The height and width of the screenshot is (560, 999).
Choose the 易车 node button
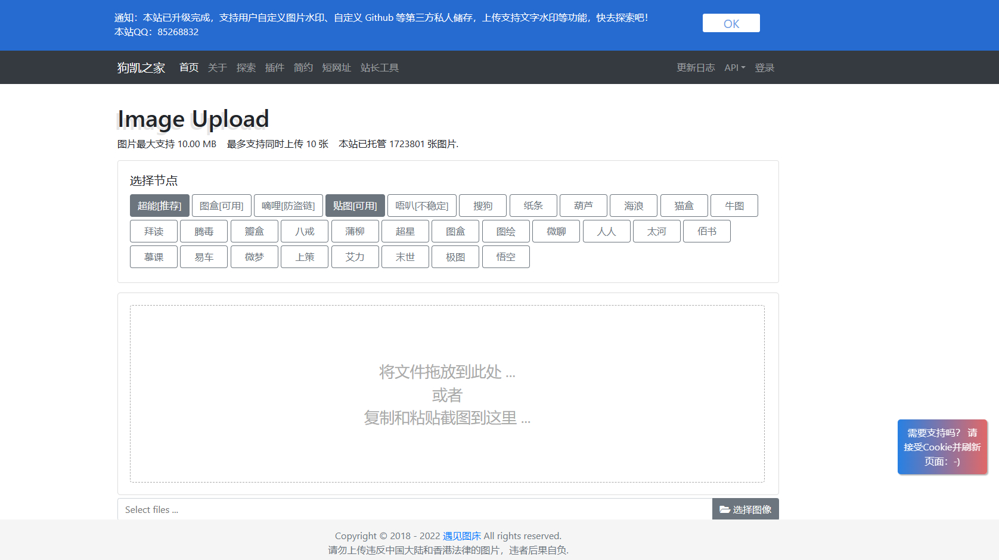pos(204,257)
